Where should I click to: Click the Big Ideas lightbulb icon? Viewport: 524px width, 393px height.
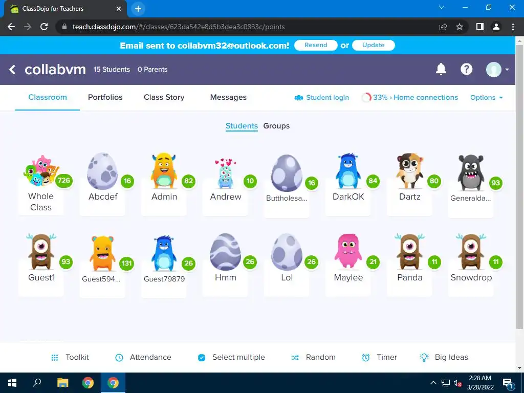pos(424,357)
